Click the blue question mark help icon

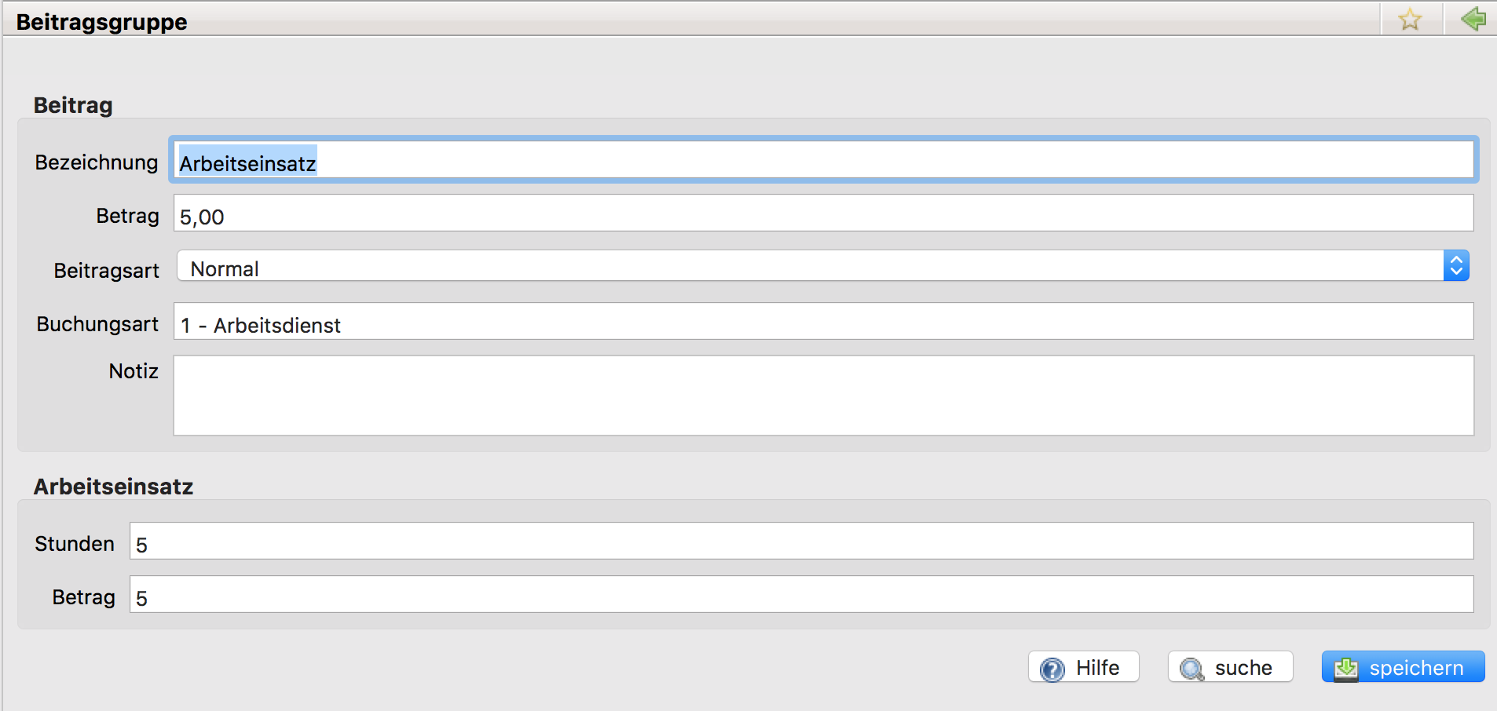(x=1052, y=669)
